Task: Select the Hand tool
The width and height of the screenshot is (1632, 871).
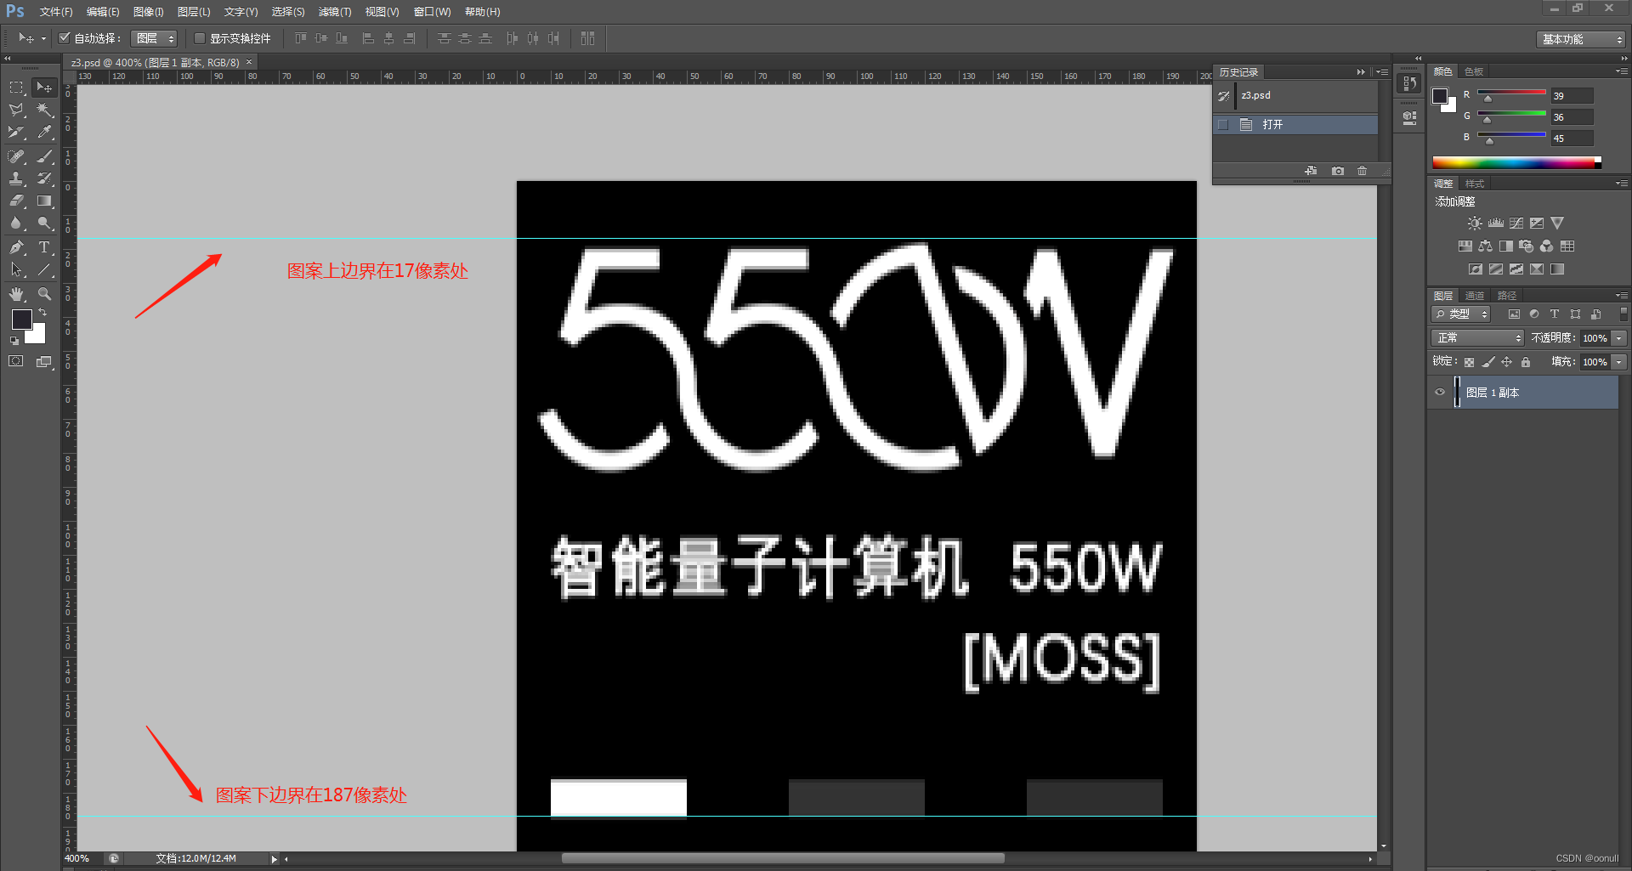Action: 16,294
